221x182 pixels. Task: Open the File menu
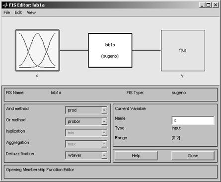[7, 12]
